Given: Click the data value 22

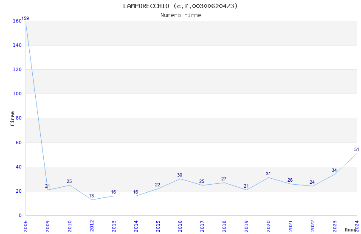Looking at the screenshot, I should point(158,185).
